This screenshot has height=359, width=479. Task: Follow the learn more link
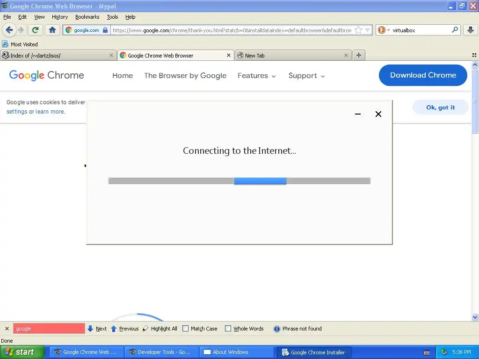pos(50,111)
